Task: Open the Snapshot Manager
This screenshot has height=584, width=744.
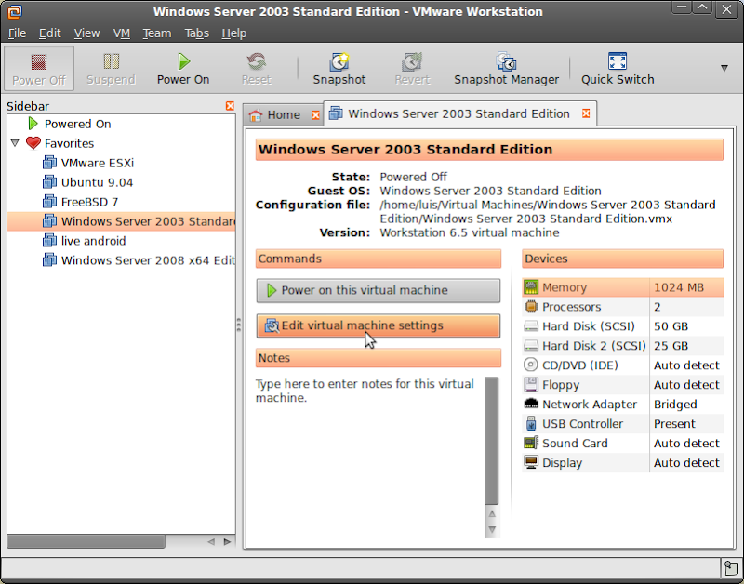Action: [x=506, y=68]
